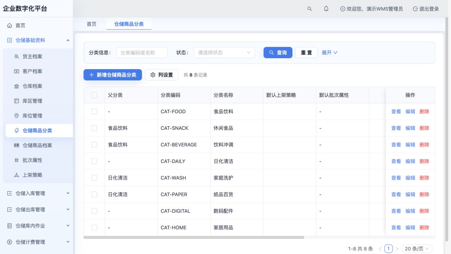Click the 客户档案 card icon
The height and width of the screenshot is (254, 451).
click(x=16, y=71)
